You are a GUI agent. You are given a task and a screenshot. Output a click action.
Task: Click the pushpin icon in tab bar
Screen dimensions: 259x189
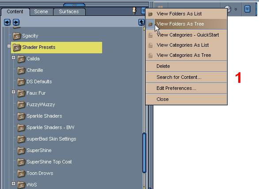coord(134,11)
